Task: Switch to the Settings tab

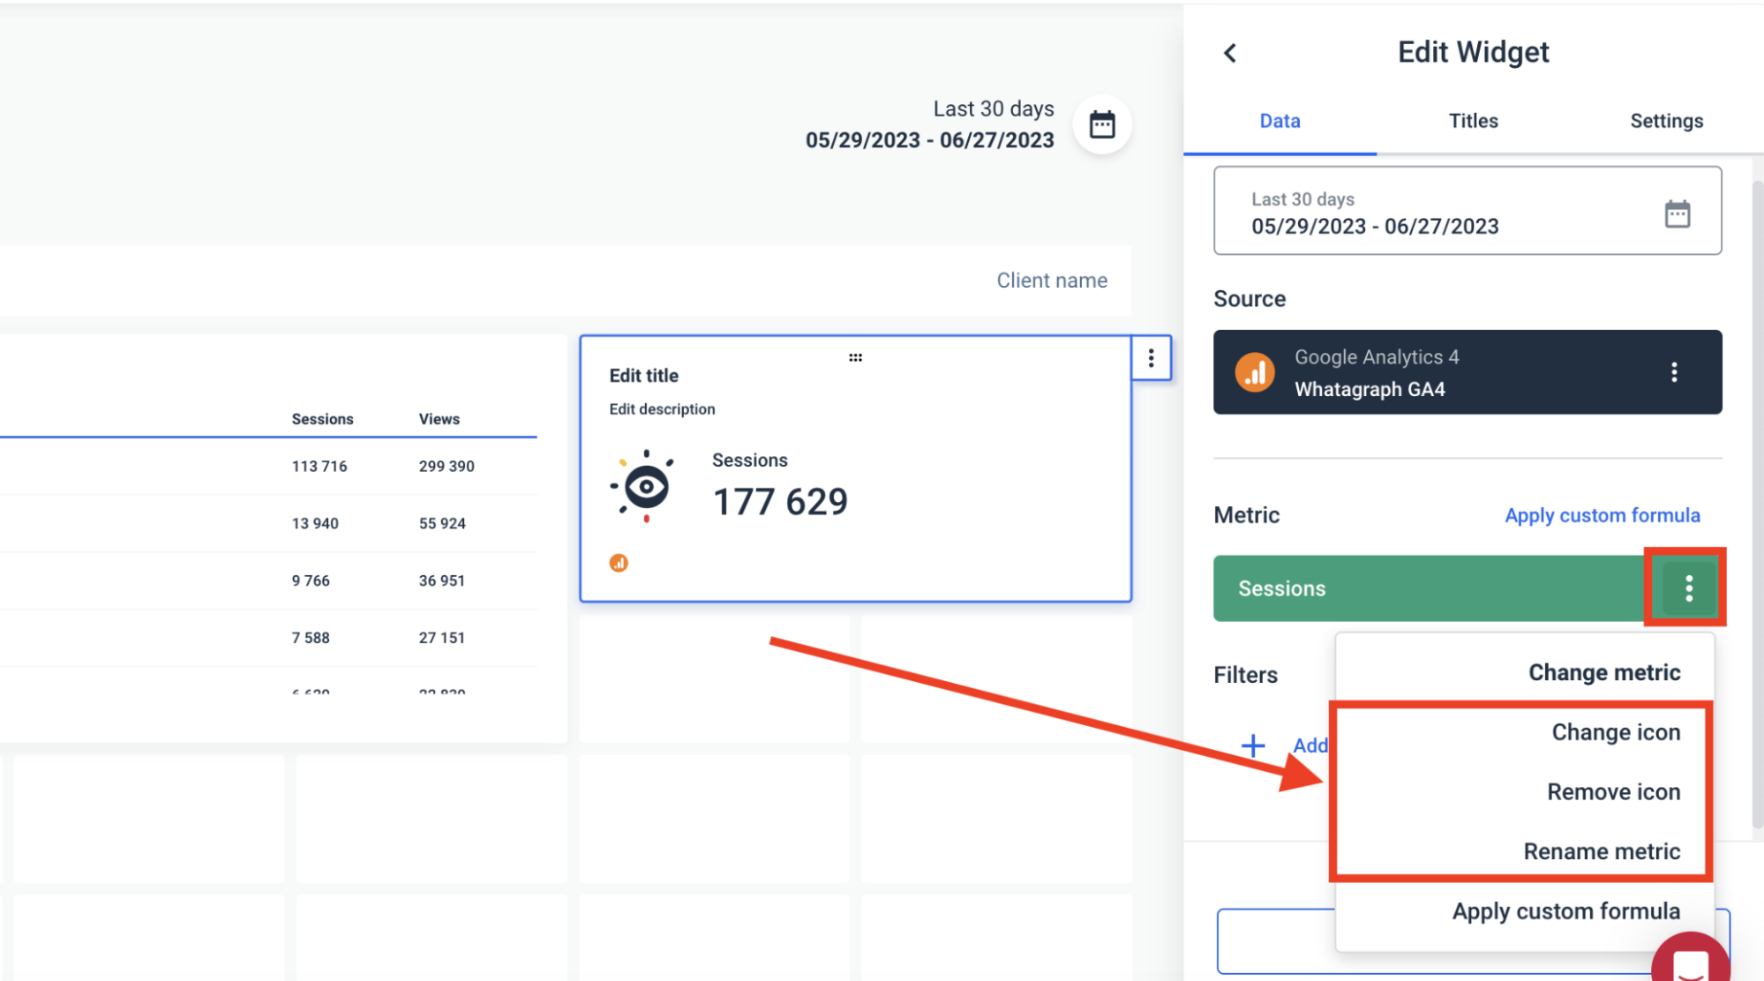Action: click(1665, 121)
